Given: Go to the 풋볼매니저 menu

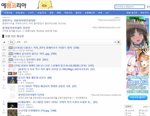Looking at the screenshot, I should tap(89, 13).
